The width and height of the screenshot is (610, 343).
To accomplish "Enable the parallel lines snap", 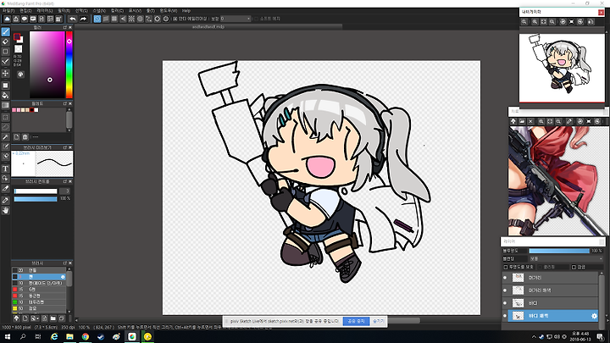I will coord(106,19).
